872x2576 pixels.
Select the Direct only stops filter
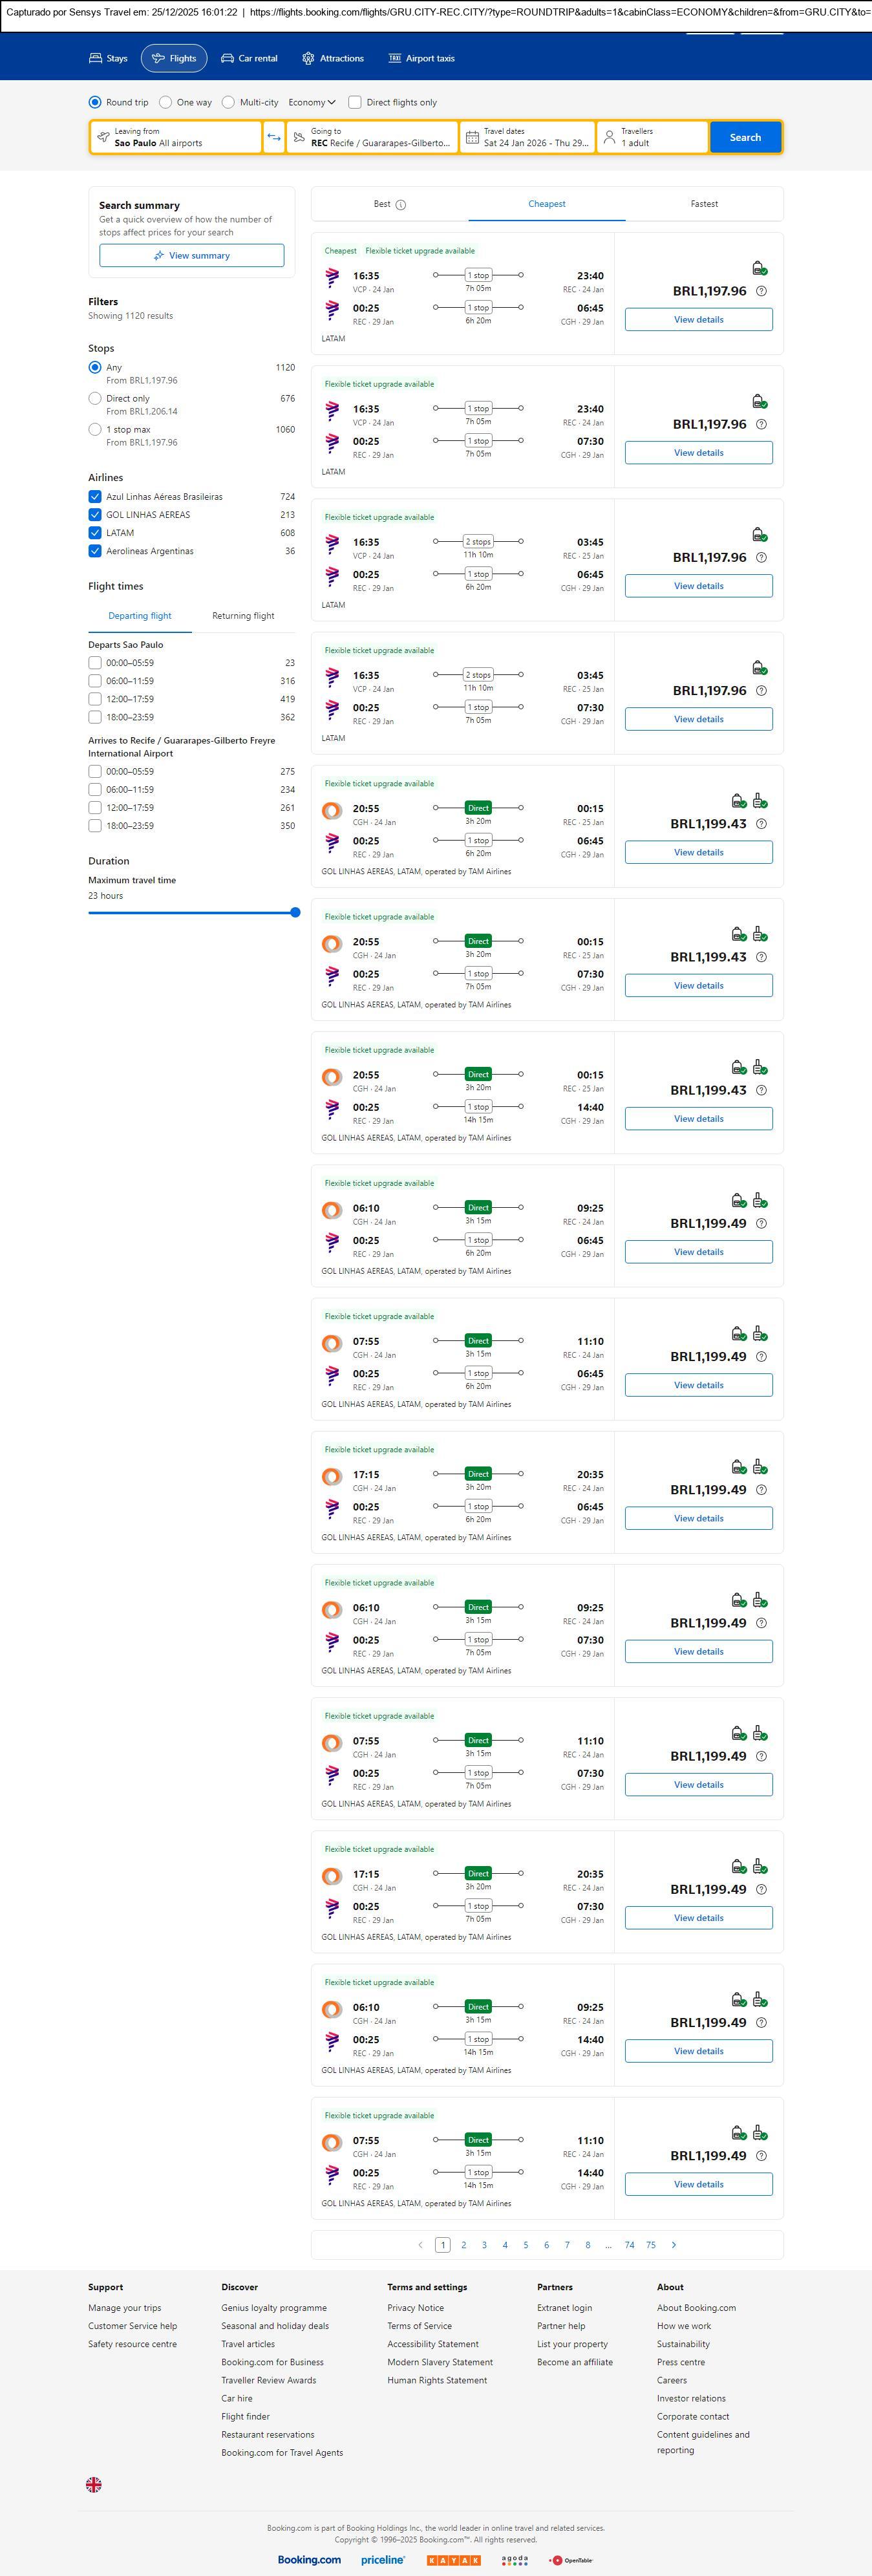(95, 398)
